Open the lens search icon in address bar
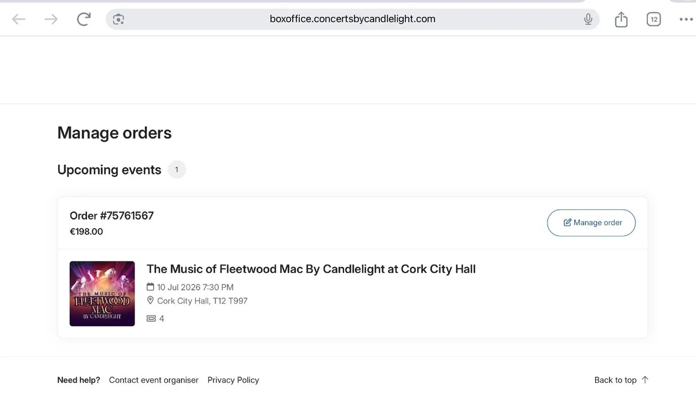The width and height of the screenshot is (696, 405). pyautogui.click(x=119, y=19)
